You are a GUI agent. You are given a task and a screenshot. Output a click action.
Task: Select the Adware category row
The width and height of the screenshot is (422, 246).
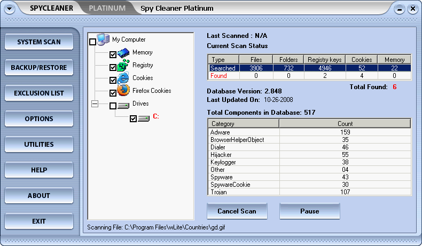pos(309,132)
